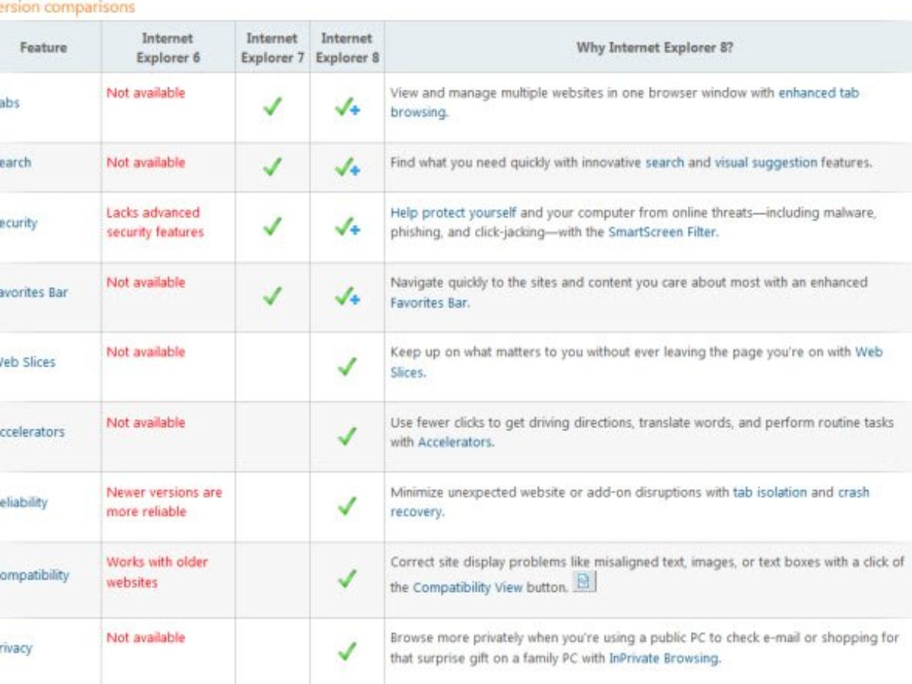Follow the visual suggestion link
912x684 pixels.
pyautogui.click(x=765, y=163)
